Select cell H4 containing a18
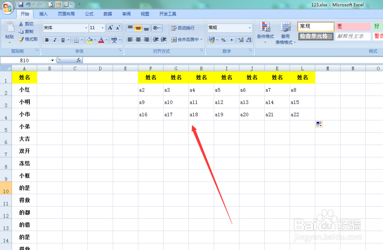383x250 pixels. coord(201,114)
